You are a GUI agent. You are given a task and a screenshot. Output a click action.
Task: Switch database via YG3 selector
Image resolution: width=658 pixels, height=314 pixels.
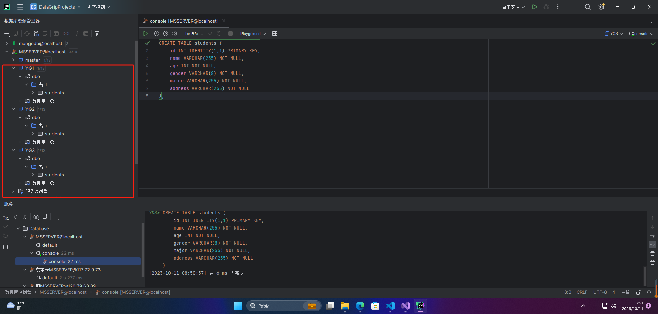click(x=614, y=34)
